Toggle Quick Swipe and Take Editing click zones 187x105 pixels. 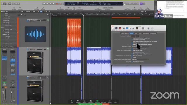(132, 54)
